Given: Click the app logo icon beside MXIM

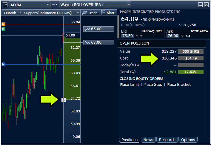Looking at the screenshot, I should [x=4, y=5].
